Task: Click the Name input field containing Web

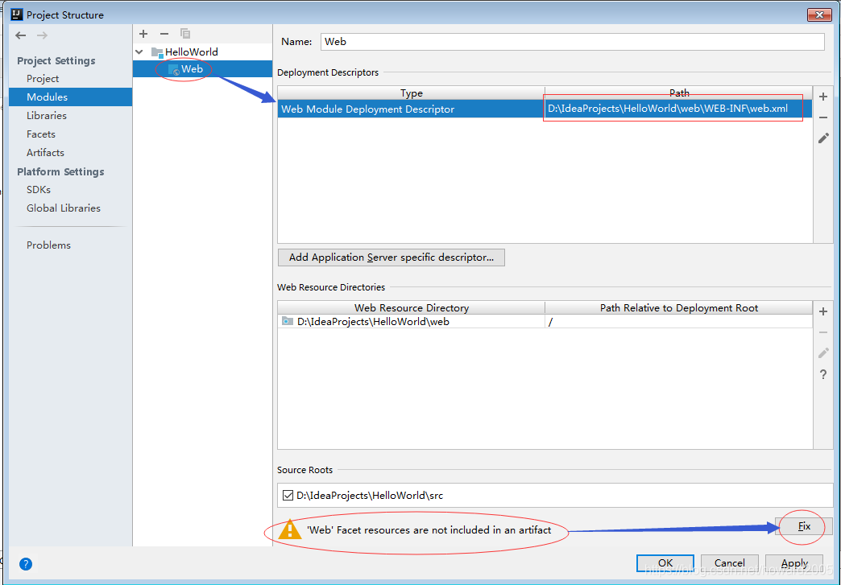Action: click(x=572, y=42)
